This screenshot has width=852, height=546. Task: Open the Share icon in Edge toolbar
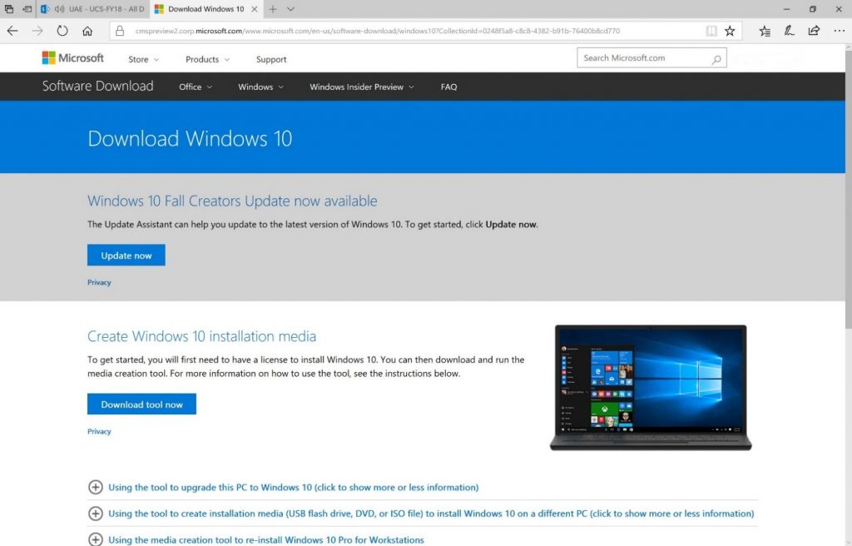pyautogui.click(x=813, y=30)
